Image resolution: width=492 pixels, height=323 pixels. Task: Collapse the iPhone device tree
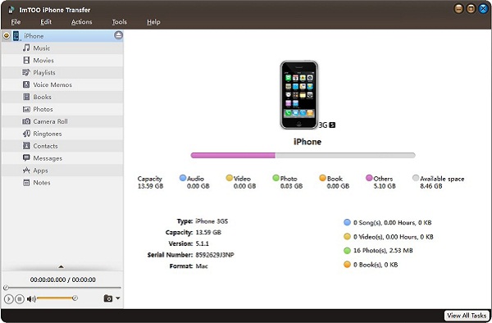[x=7, y=35]
